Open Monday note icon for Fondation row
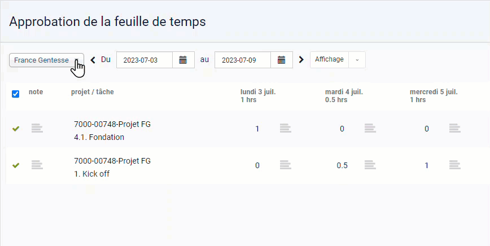 click(286, 128)
